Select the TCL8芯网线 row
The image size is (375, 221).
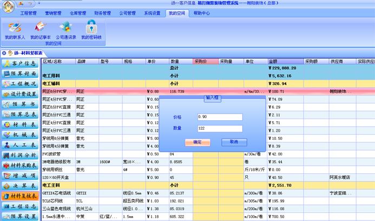208,201
